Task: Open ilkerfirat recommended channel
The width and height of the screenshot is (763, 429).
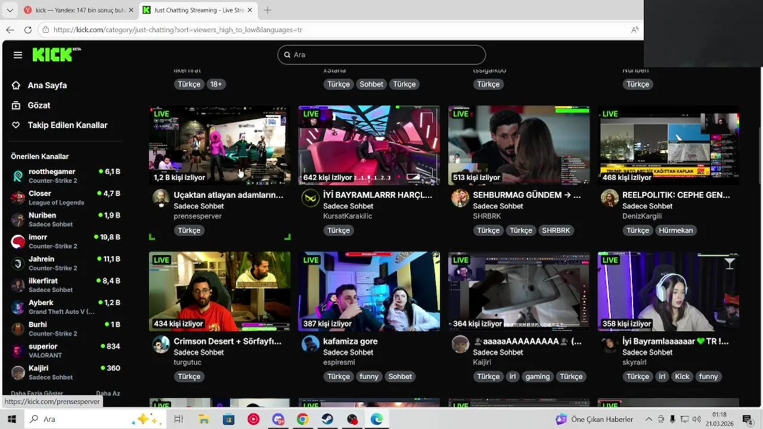Action: pos(66,285)
